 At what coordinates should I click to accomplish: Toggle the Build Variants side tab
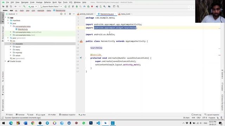pyautogui.click(x=3, y=105)
